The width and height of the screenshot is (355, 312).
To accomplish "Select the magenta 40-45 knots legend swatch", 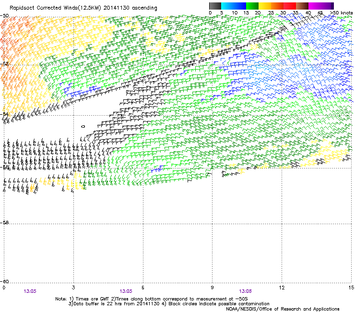I will pyautogui.click(x=315, y=6).
